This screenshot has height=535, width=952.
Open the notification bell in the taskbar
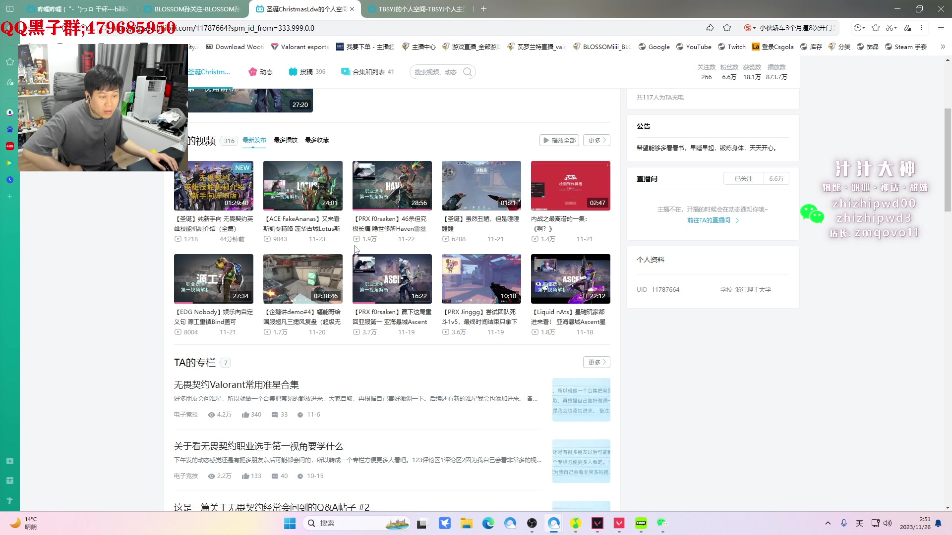(938, 523)
